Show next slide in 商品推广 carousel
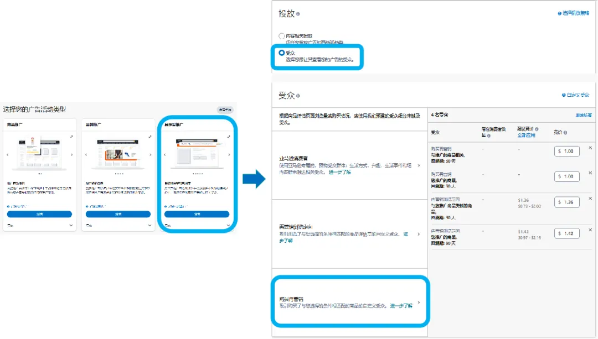This screenshot has width=598, height=339. pyautogui.click(x=71, y=155)
